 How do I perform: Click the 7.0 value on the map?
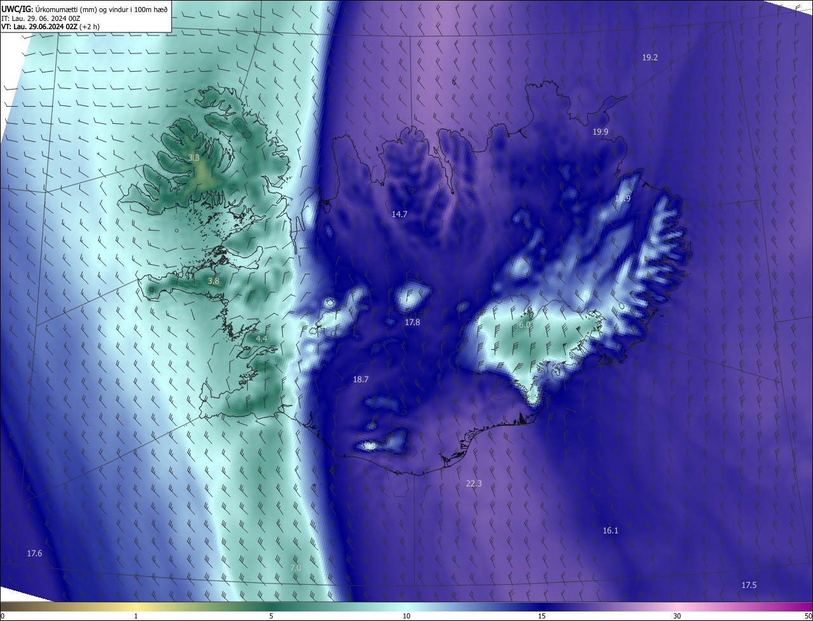click(x=295, y=567)
